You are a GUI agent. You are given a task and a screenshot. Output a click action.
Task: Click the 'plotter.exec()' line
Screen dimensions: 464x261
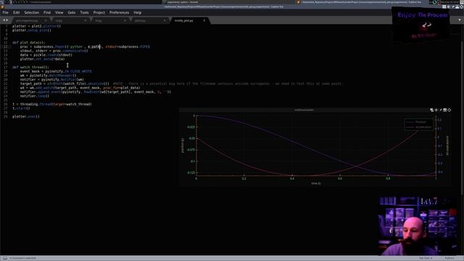click(x=26, y=117)
